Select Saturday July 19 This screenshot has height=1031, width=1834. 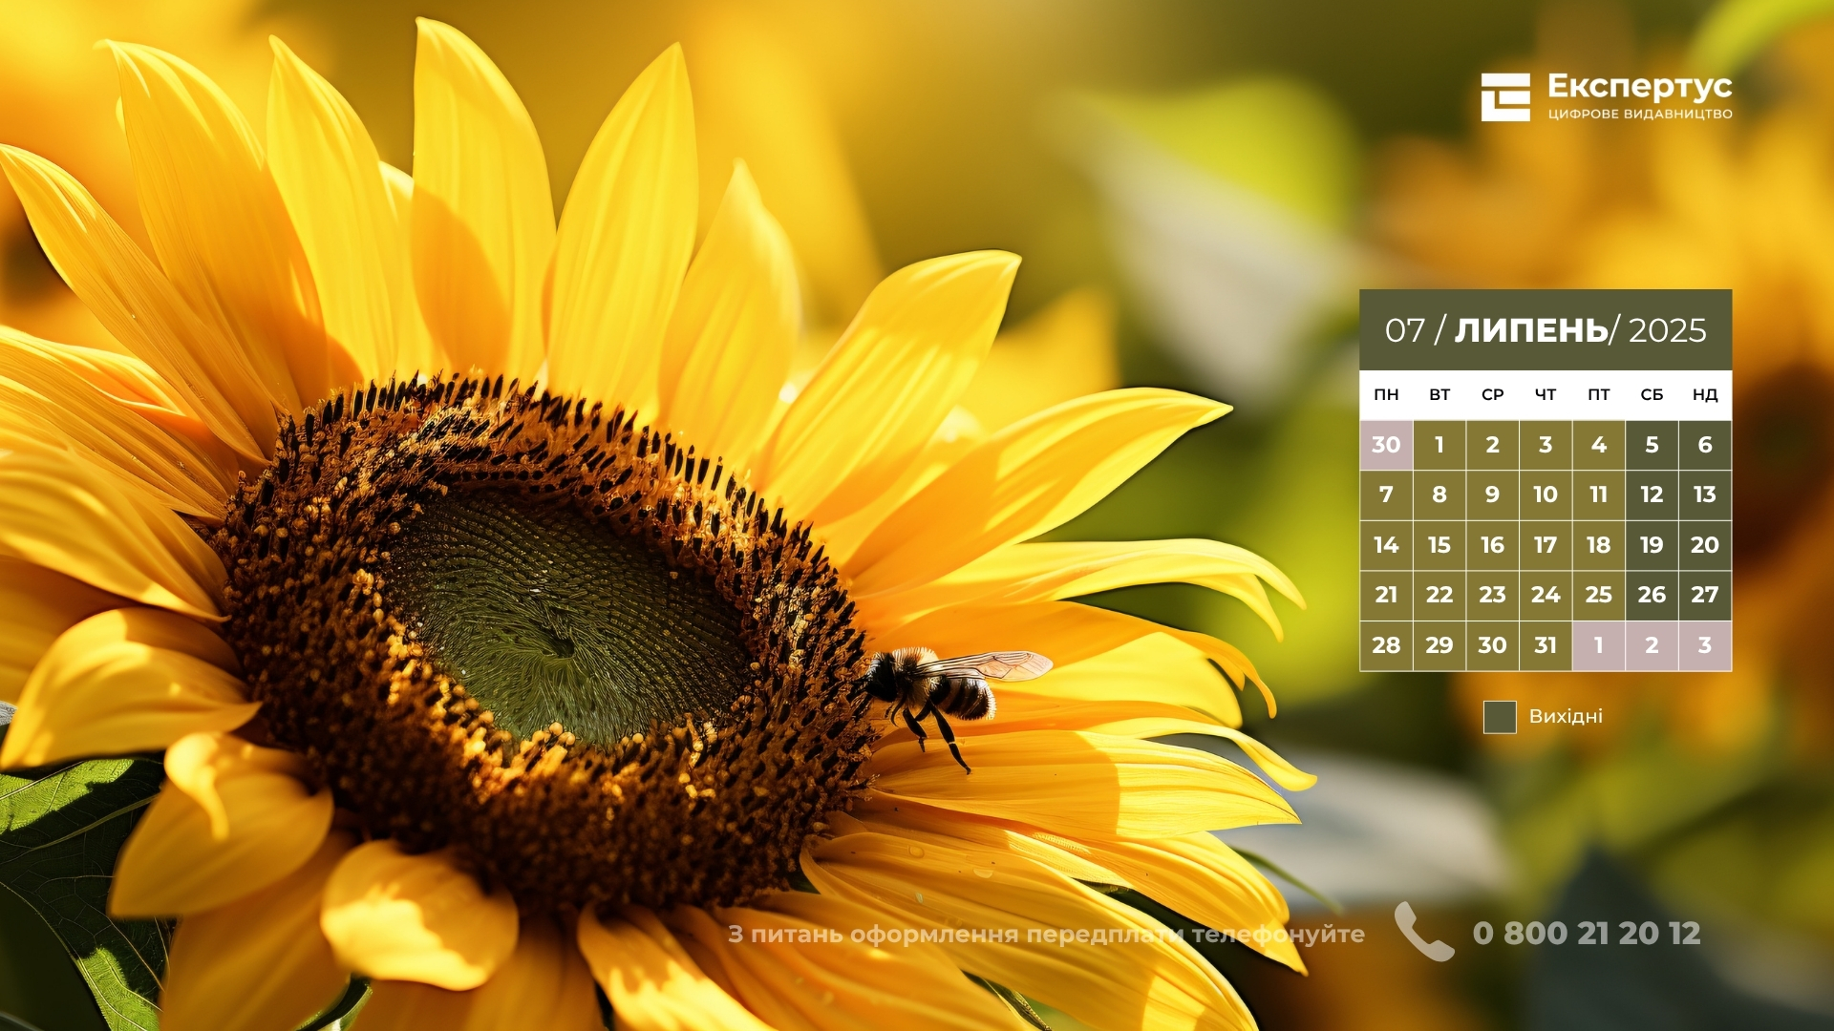(x=1652, y=545)
